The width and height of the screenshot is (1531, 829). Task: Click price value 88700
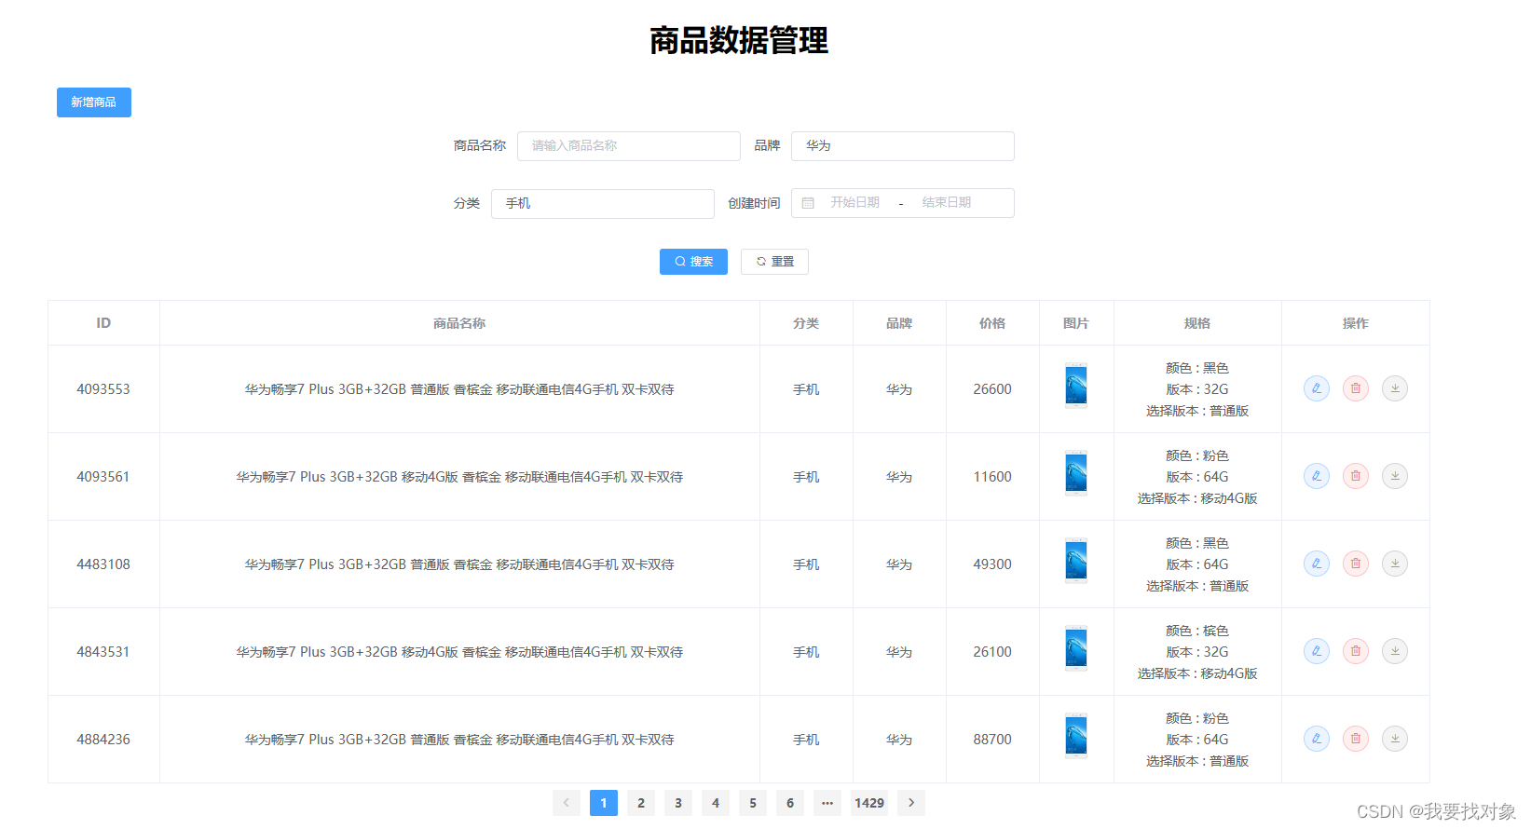coord(992,740)
